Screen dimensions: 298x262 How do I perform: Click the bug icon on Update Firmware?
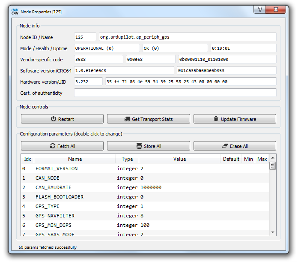coord(216,119)
